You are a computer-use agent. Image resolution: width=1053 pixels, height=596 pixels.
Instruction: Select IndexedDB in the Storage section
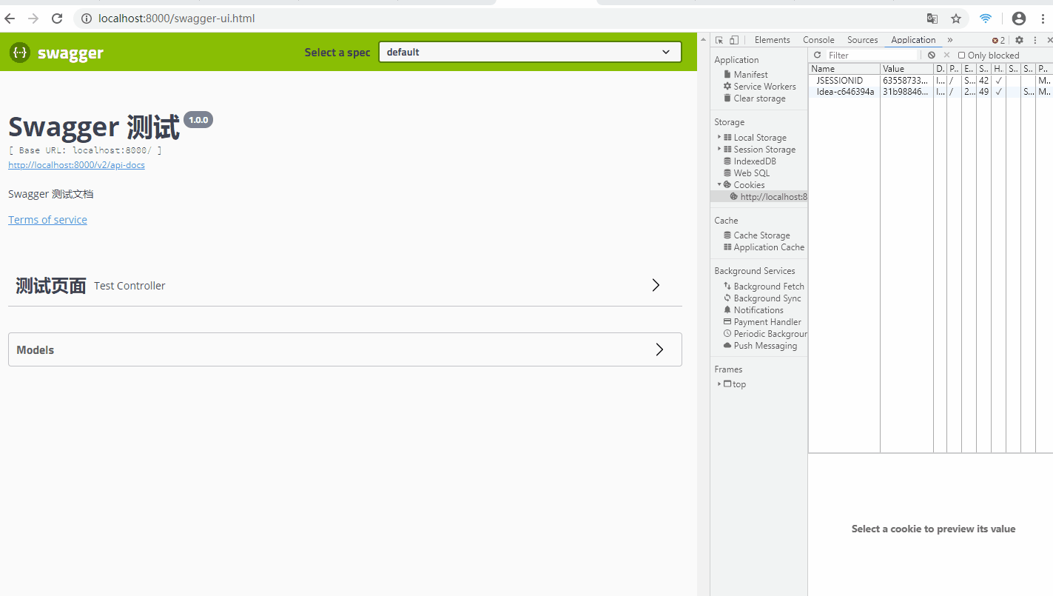(x=750, y=161)
